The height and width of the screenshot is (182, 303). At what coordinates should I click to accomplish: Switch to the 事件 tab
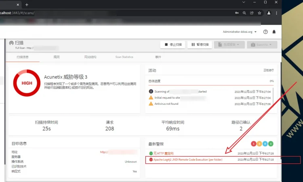[158, 57]
